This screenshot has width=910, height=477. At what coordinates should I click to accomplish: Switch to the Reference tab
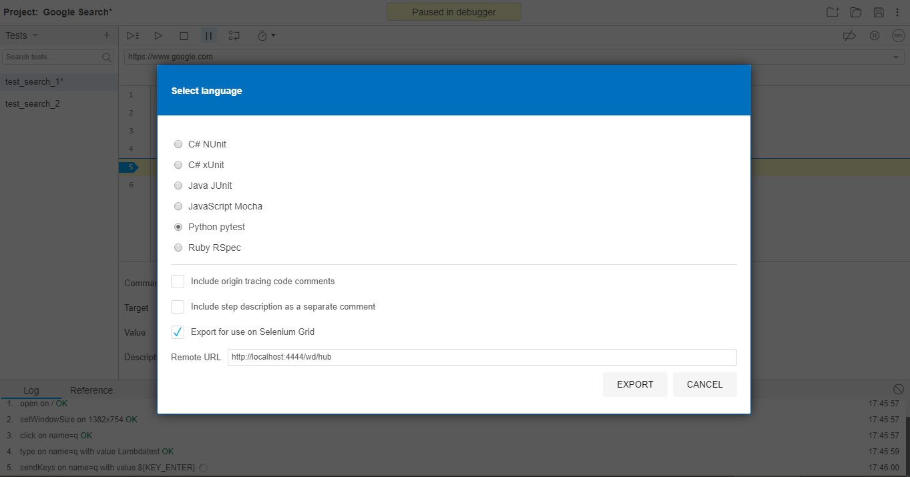(x=91, y=390)
